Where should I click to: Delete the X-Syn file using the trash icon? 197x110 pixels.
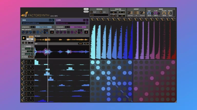(x=87, y=23)
